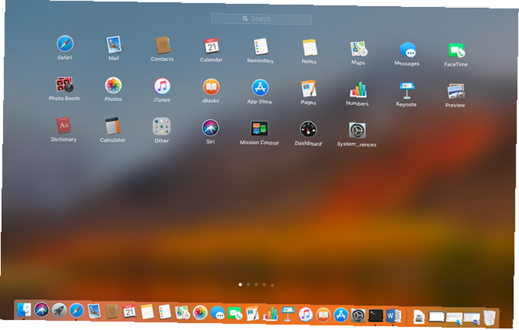This screenshot has width=519, height=330.
Task: Open the Preview app icon
Action: tap(456, 92)
